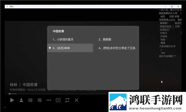Open the uploader profile icon
This screenshot has height=112, width=186.
(21, 100)
